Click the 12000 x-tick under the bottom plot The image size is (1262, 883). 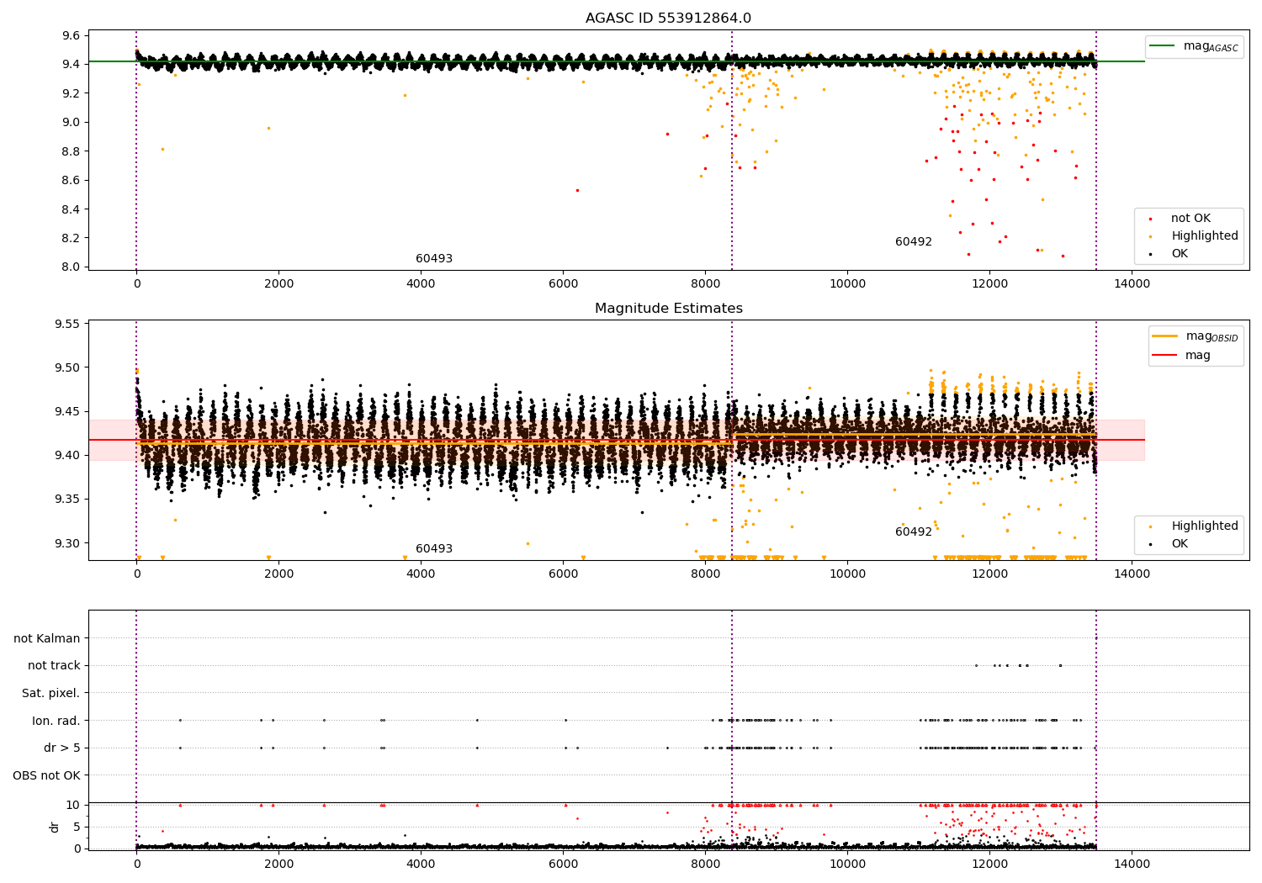point(989,864)
